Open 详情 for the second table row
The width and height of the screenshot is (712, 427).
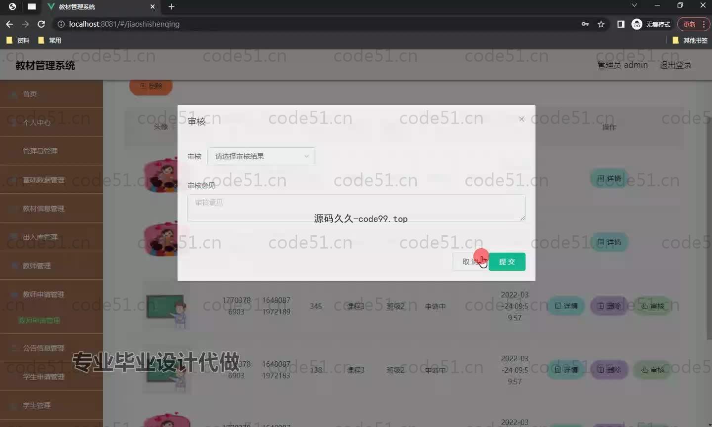pos(609,242)
